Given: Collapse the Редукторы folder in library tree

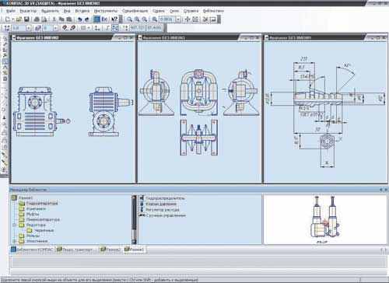Looking at the screenshot, I should point(15,225).
